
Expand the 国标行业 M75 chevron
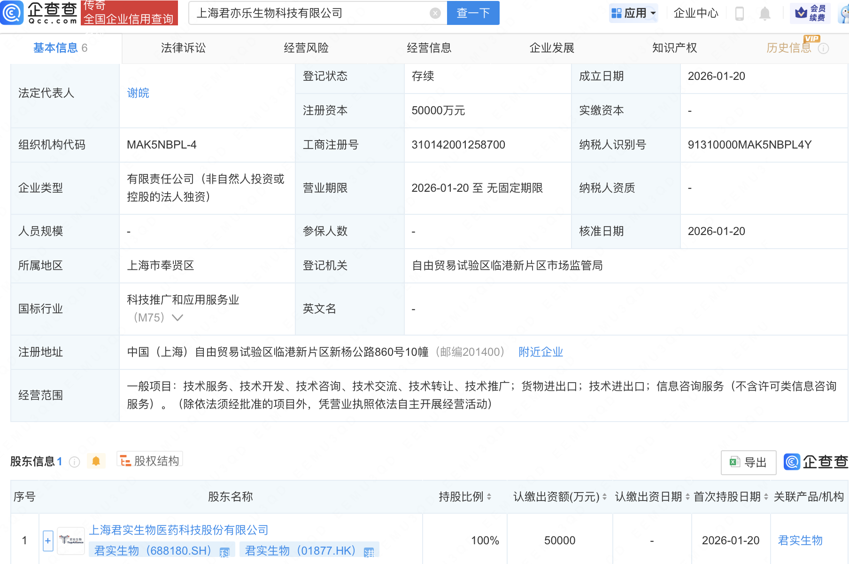[178, 318]
